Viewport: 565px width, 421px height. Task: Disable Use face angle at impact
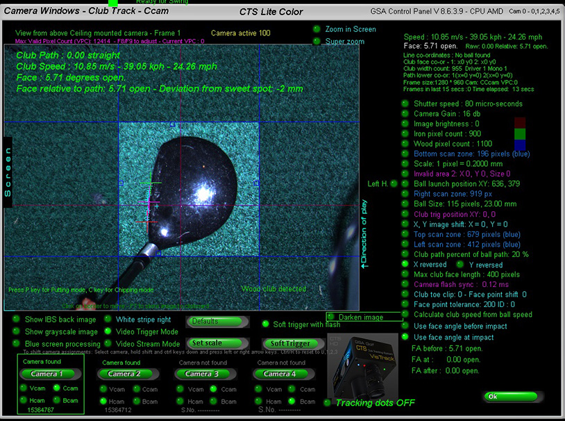pyautogui.click(x=405, y=337)
